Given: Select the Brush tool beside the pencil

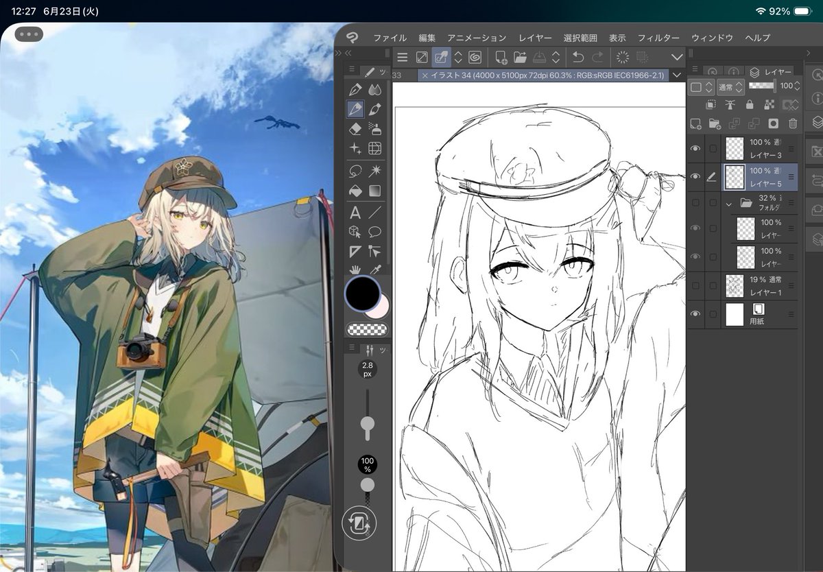Looking at the screenshot, I should [x=374, y=109].
